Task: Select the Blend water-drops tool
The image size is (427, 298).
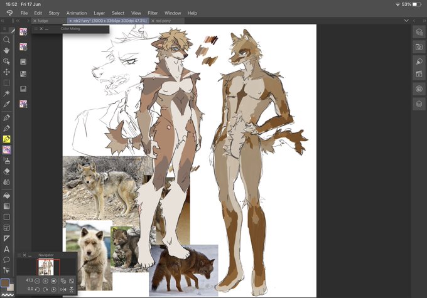Action: pos(6,182)
